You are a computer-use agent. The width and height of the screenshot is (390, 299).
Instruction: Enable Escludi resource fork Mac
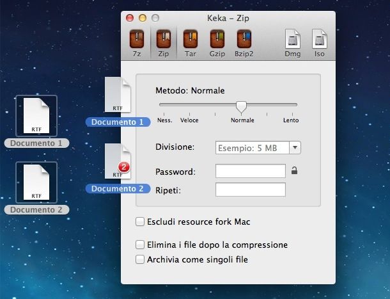(140, 222)
